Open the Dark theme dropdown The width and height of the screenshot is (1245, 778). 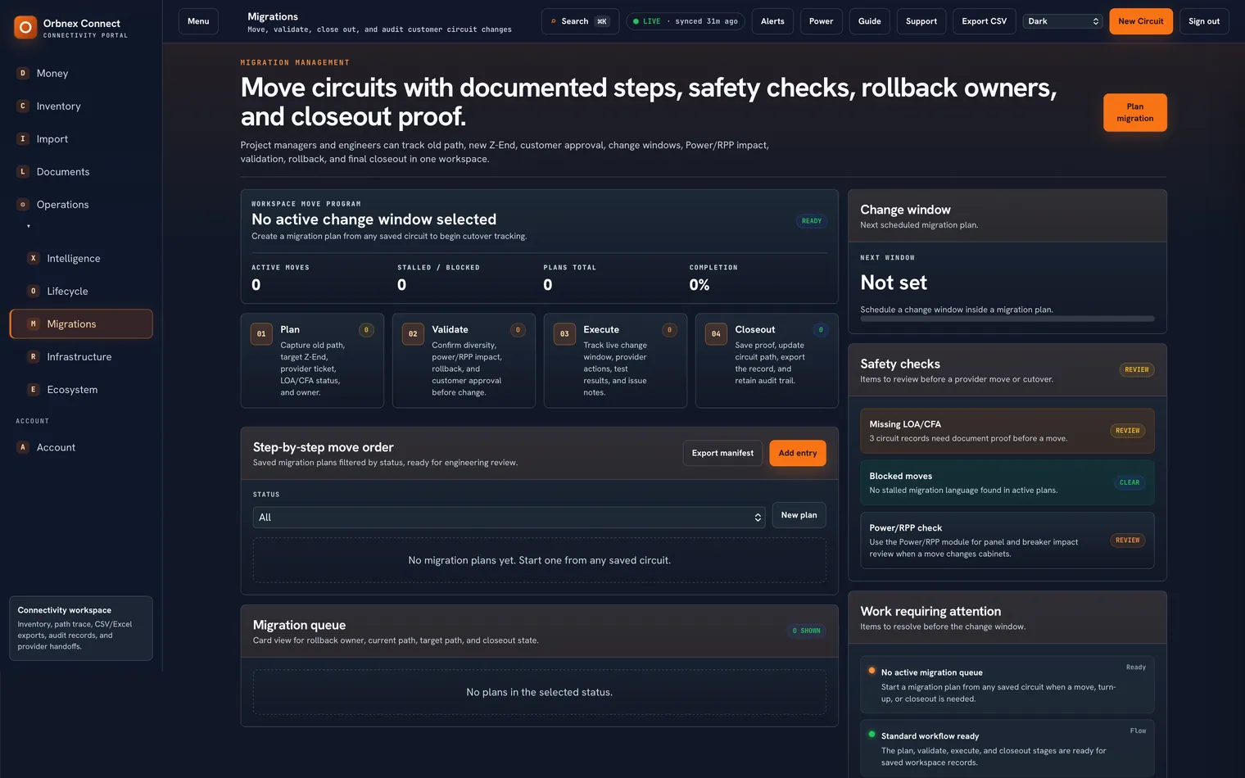coord(1062,21)
